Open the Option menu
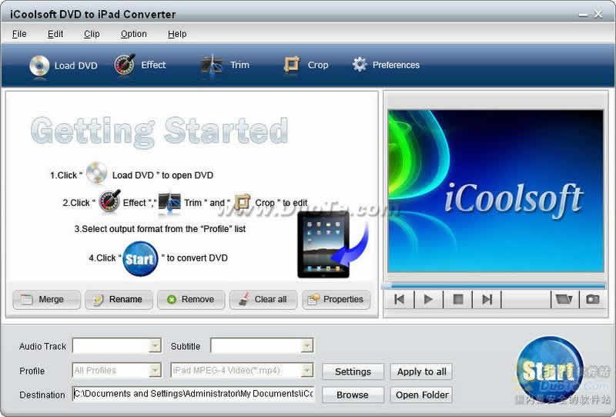Screen dimensions: 616x417 134,34
